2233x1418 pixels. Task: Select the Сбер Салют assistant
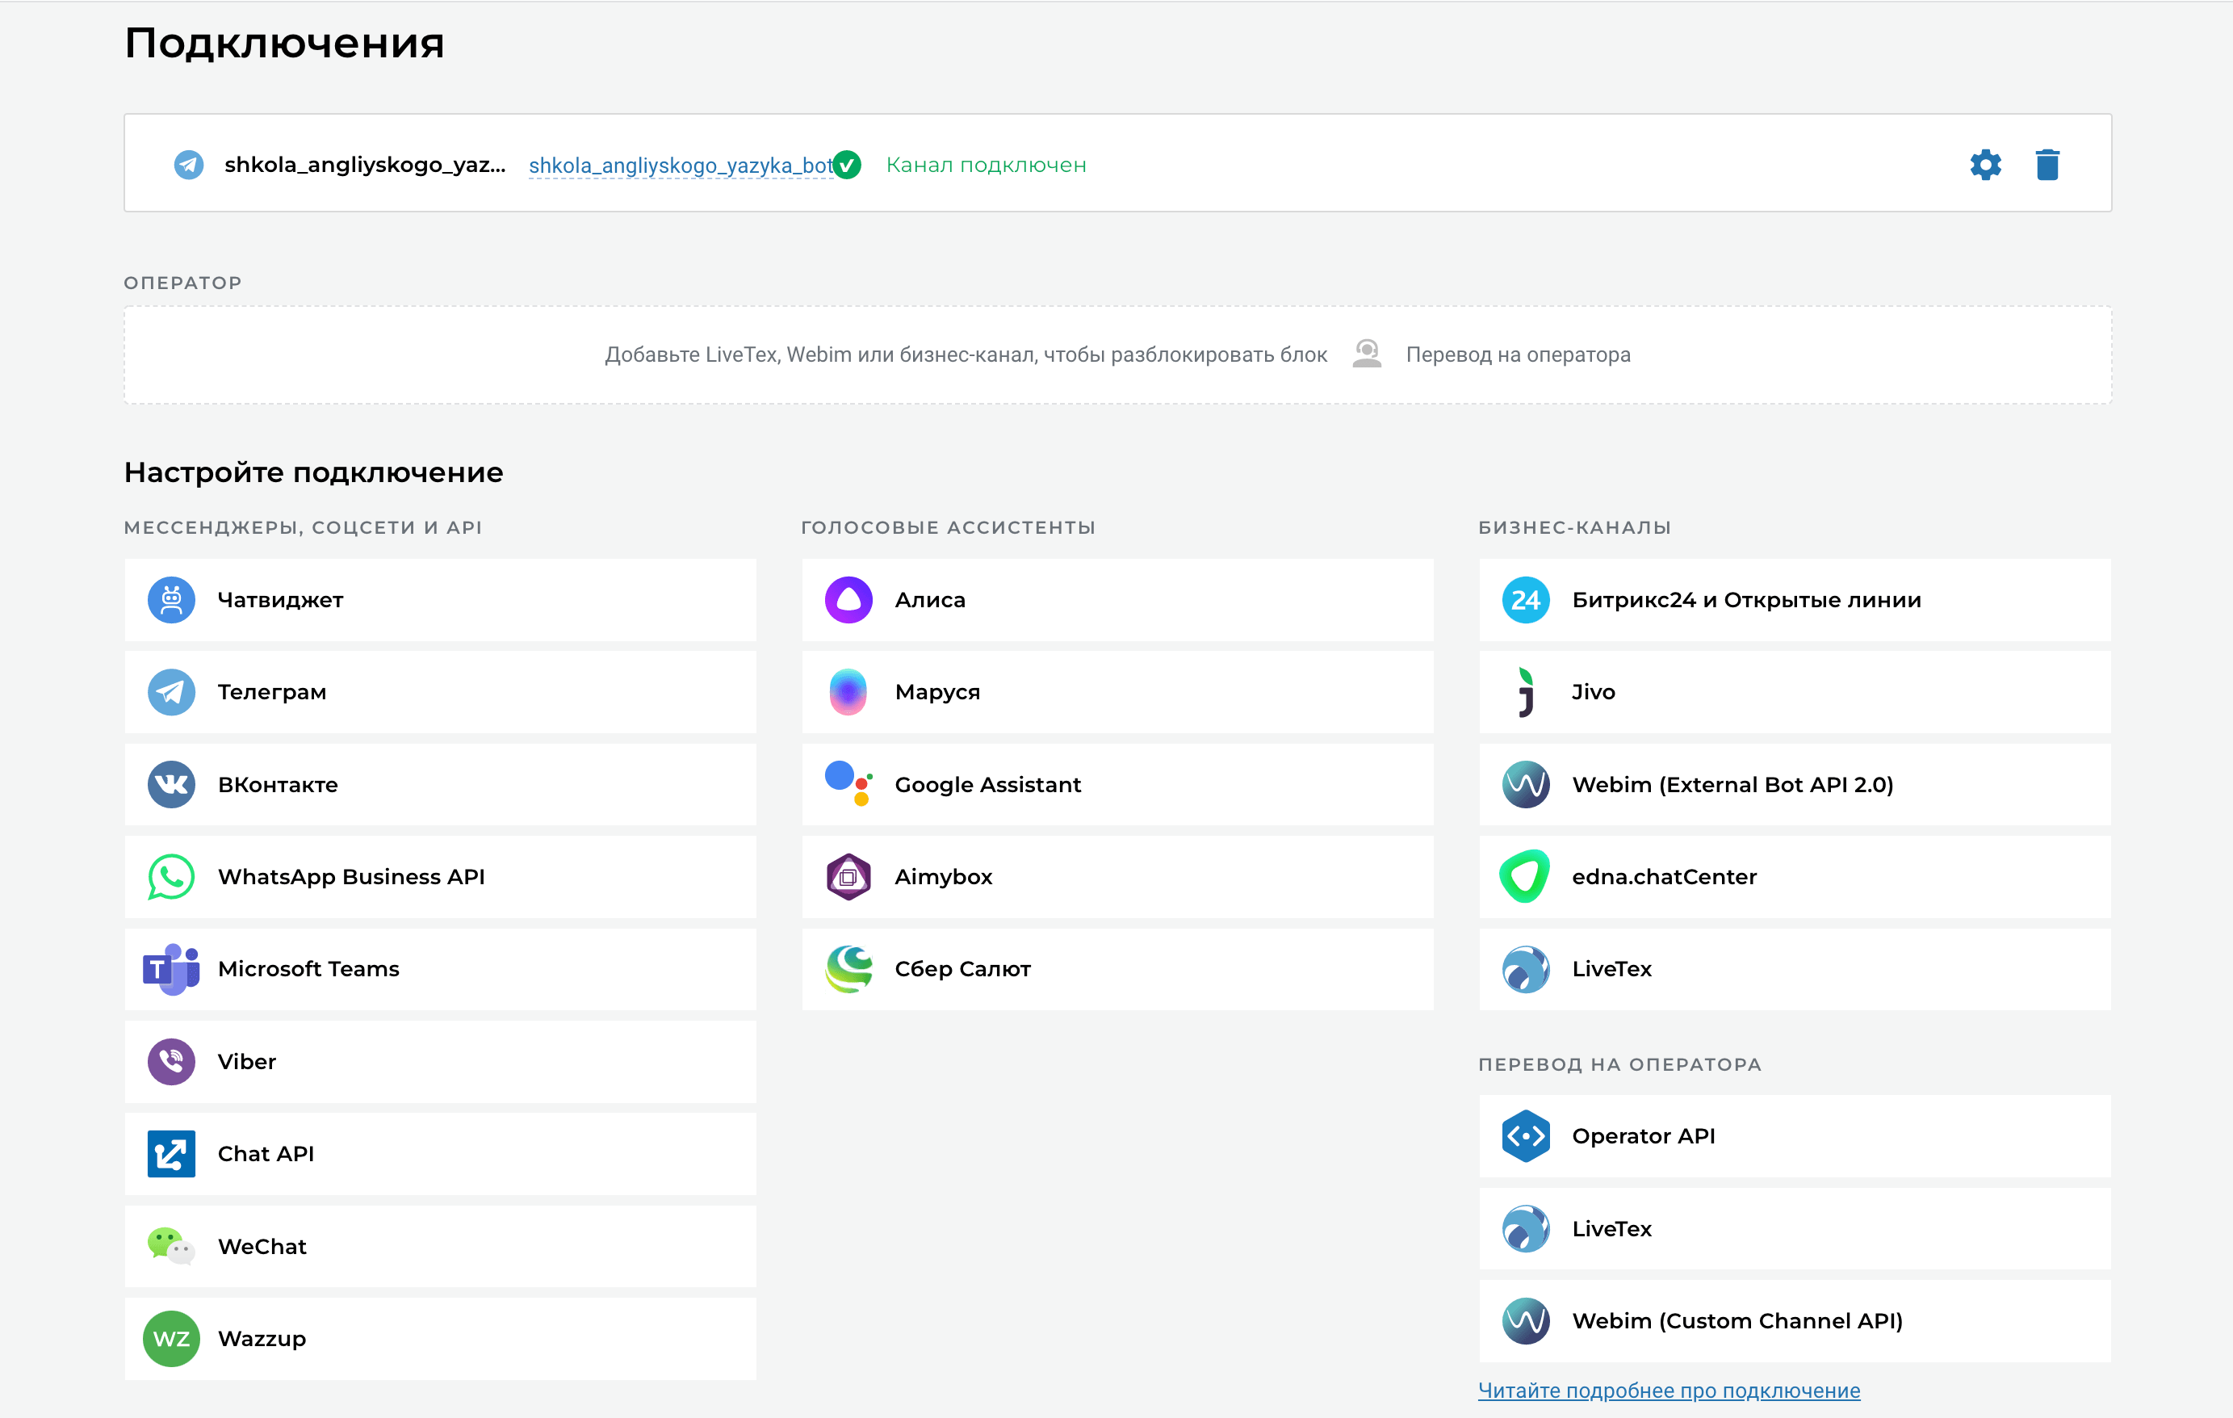tap(1117, 969)
